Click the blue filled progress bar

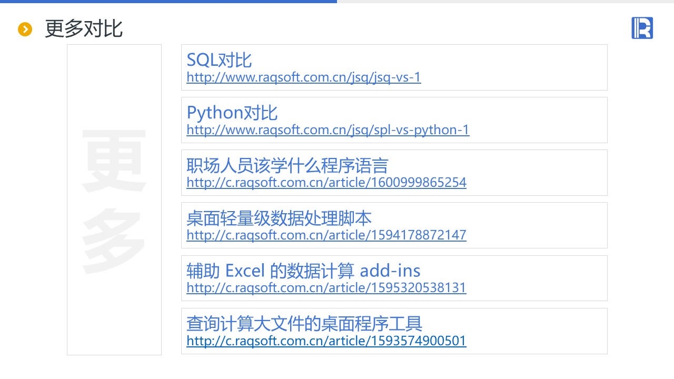pos(168,2)
